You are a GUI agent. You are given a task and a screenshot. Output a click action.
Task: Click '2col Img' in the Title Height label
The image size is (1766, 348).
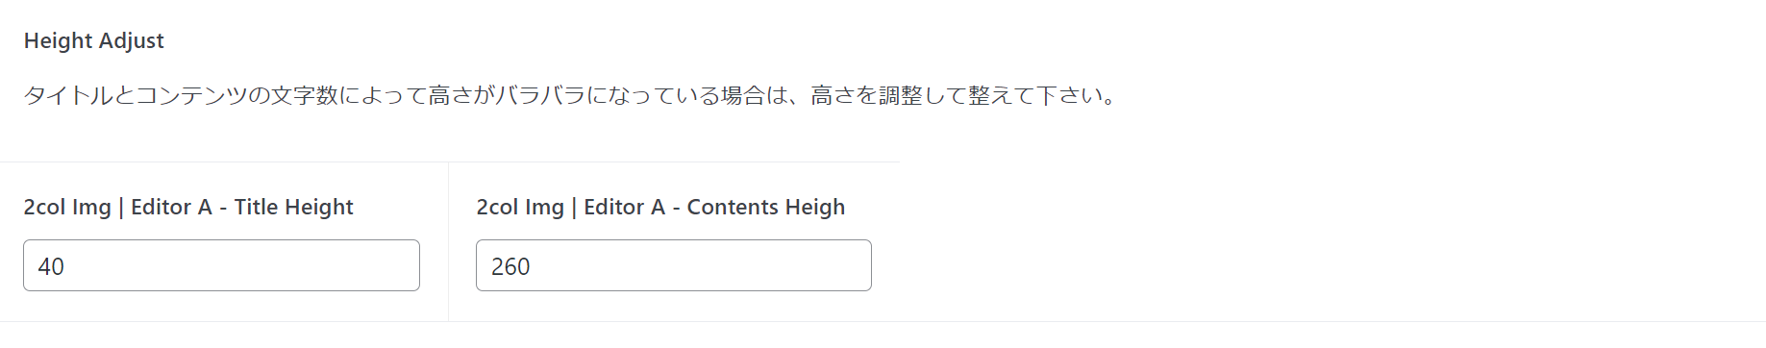67,207
